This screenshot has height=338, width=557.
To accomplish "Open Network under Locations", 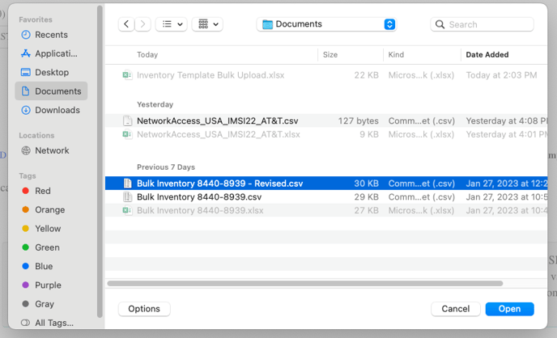I will pos(52,150).
